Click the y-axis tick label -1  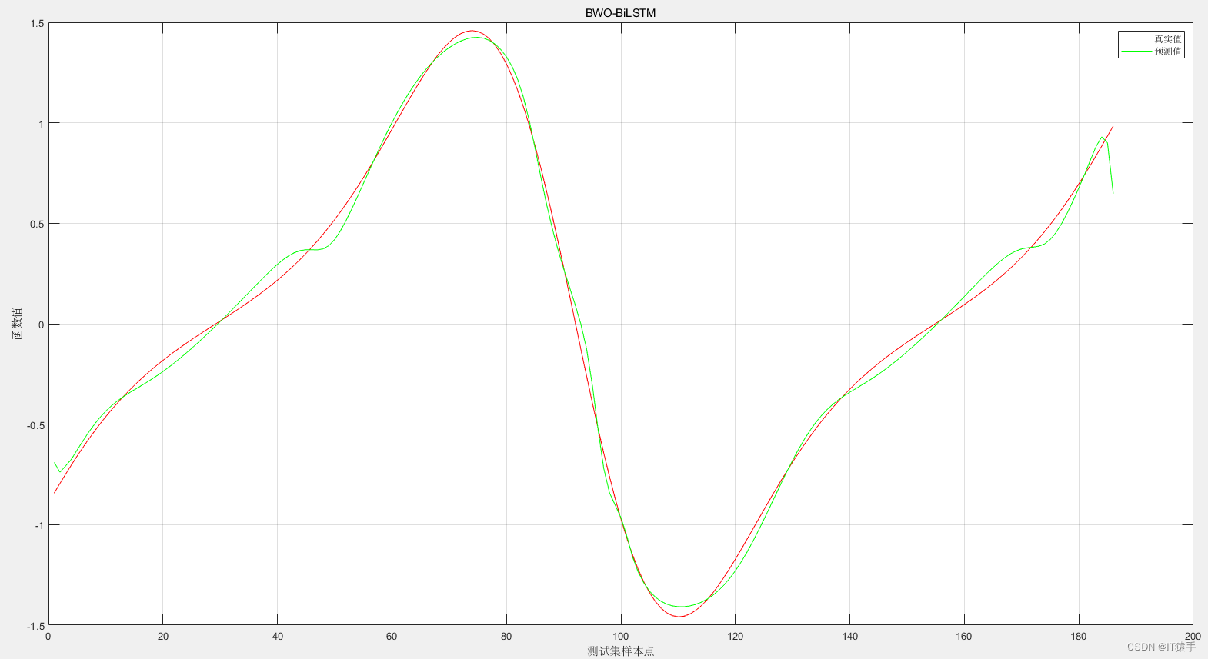38,525
